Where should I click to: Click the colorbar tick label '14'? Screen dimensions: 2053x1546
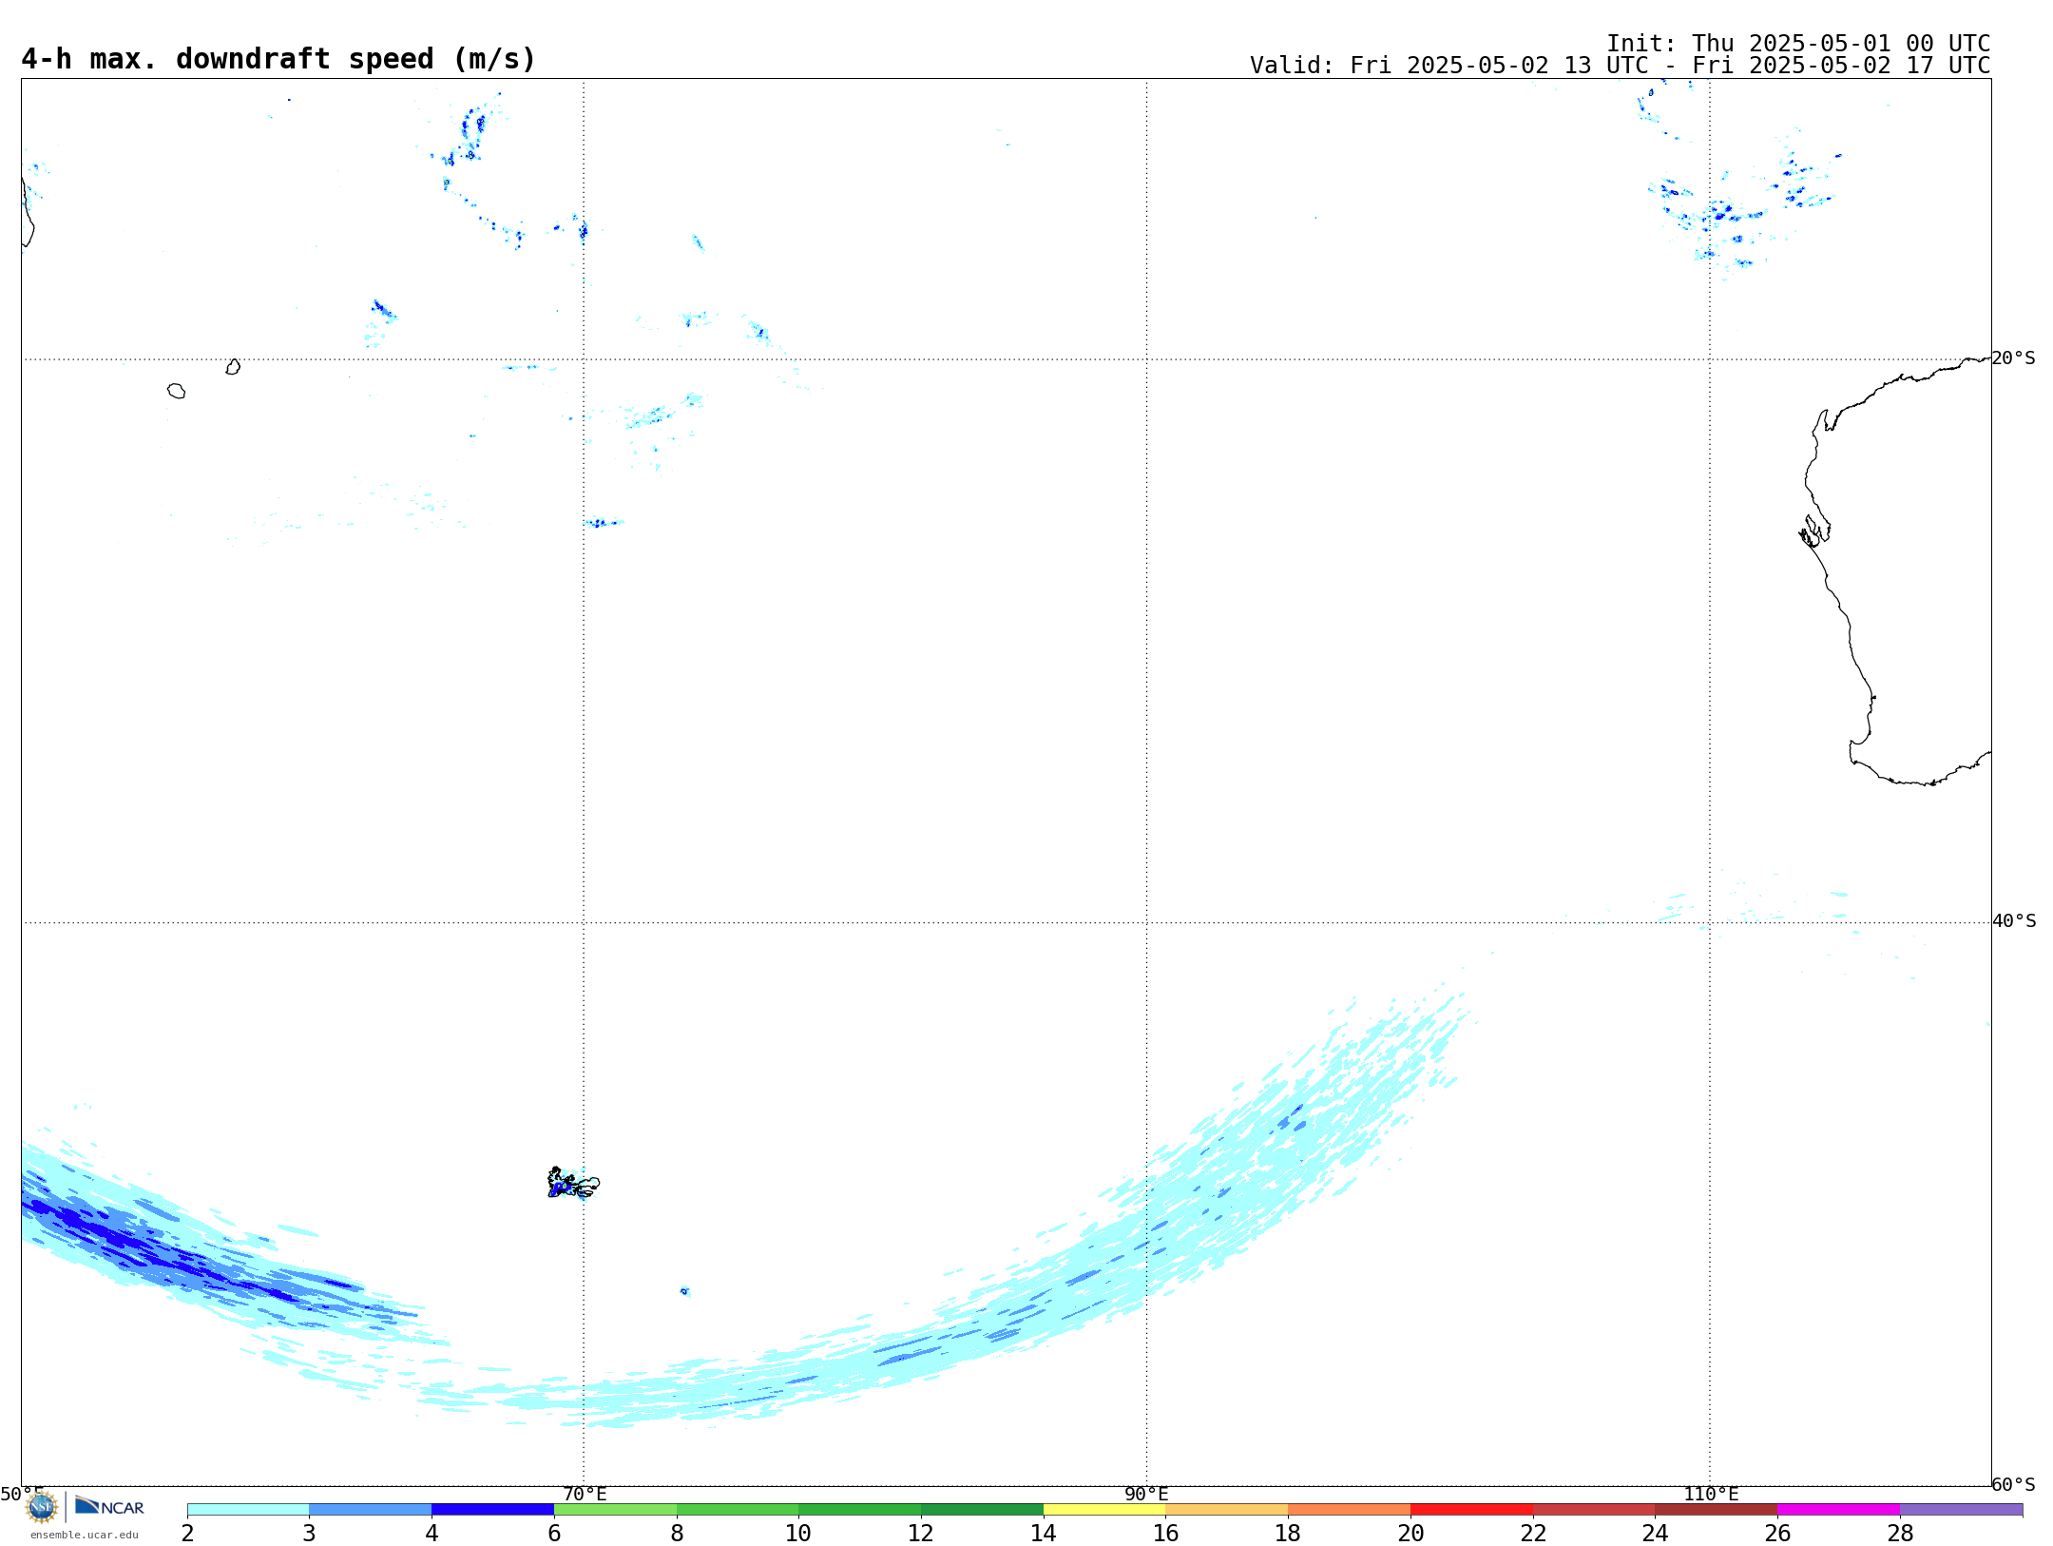1044,1533
